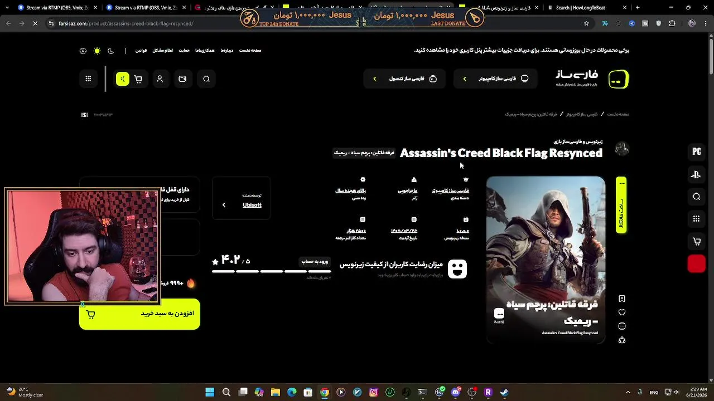714x401 pixels.
Task: Click the ورود به حساب button
Action: click(x=315, y=262)
